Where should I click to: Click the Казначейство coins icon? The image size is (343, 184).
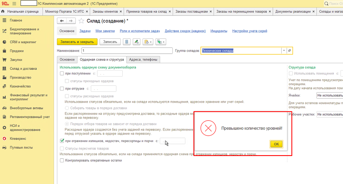[x=4, y=86]
